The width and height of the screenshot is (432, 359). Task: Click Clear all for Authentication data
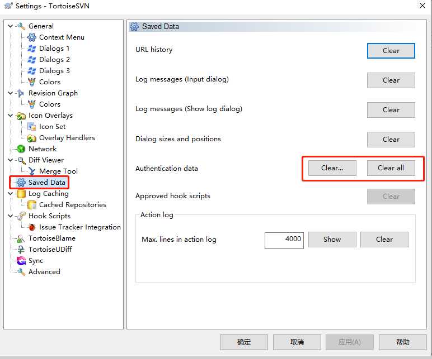tap(391, 168)
